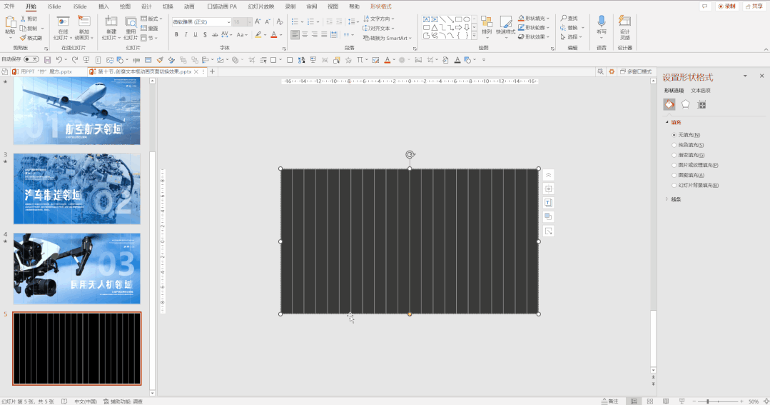Viewport: 770px width, 405px height.
Task: Select the Format Painter (格式刷)
Action: [31, 38]
